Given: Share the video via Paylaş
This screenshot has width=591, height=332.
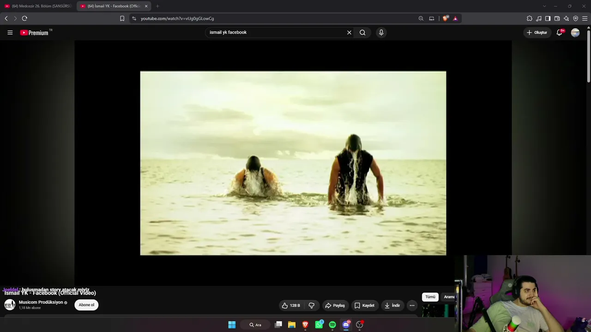Looking at the screenshot, I should 335,305.
